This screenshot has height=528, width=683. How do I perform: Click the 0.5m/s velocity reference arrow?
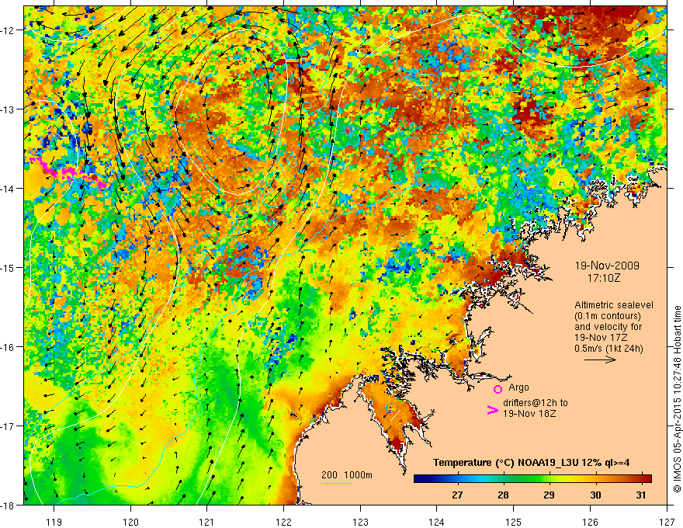(600, 360)
